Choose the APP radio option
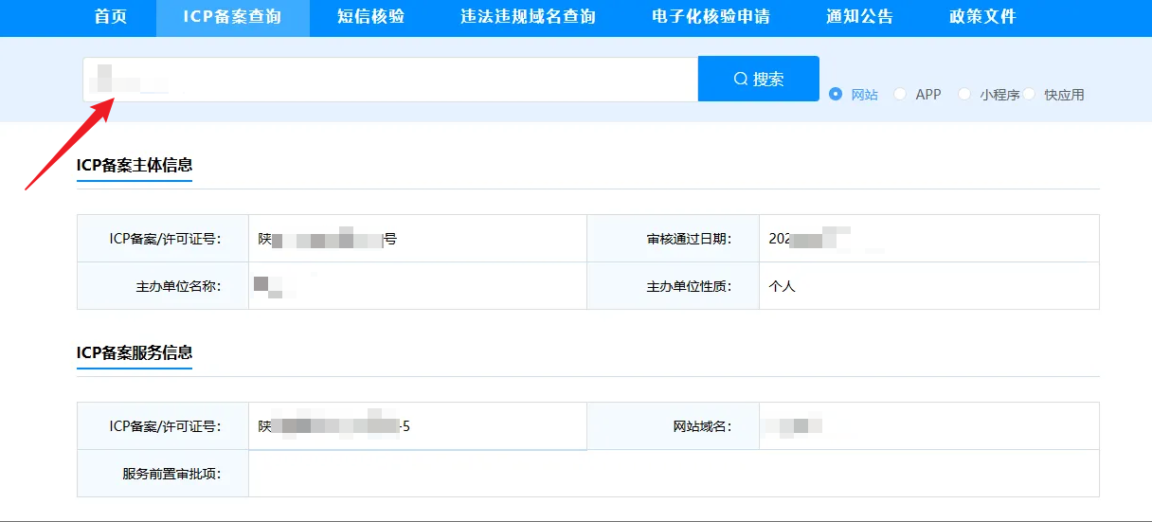 [900, 95]
